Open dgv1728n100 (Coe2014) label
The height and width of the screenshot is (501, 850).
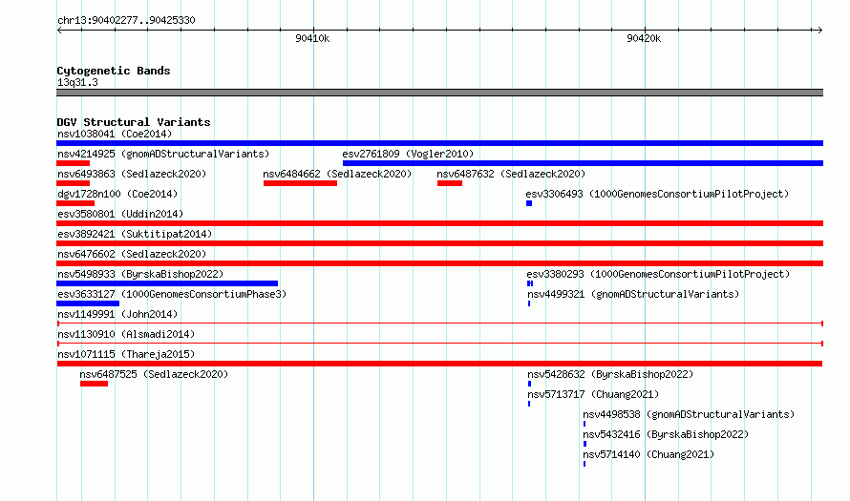coord(117,194)
